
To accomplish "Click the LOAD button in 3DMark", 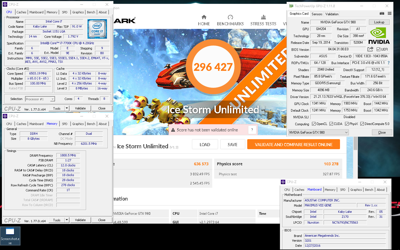I will pos(205,144).
